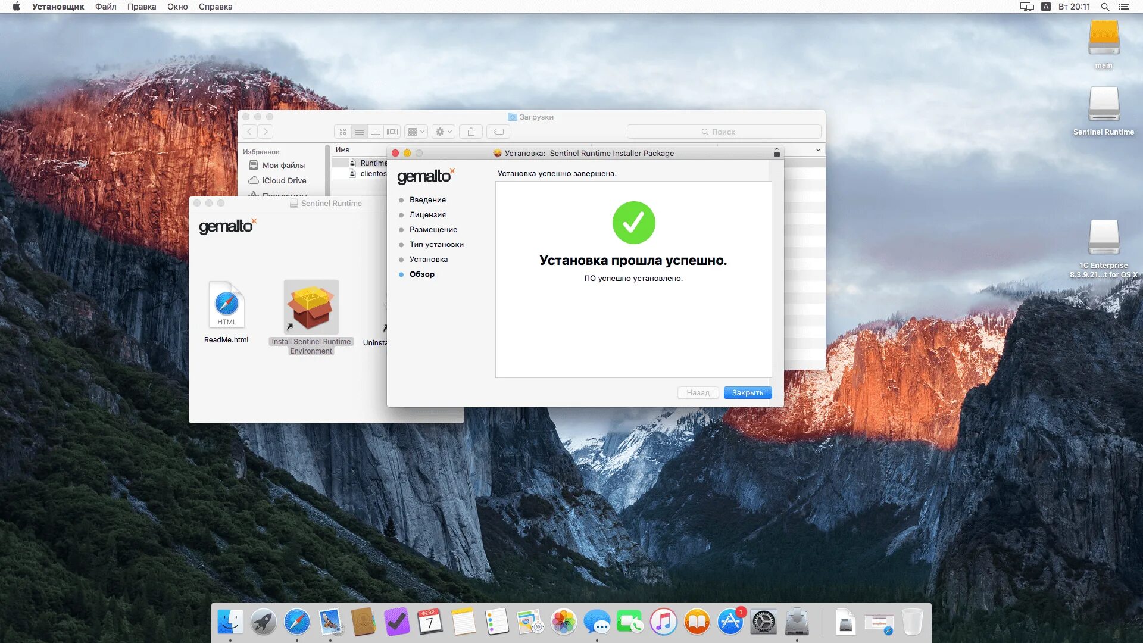Open the purple checkmark app in Dock
The height and width of the screenshot is (643, 1143).
[397, 622]
